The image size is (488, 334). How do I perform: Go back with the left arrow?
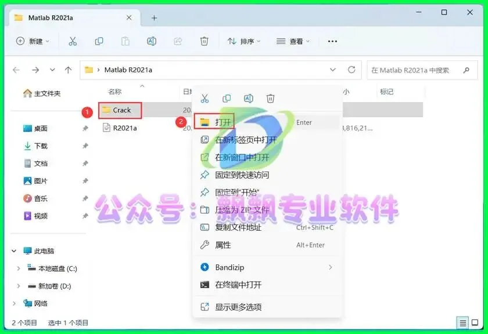pyautogui.click(x=16, y=70)
